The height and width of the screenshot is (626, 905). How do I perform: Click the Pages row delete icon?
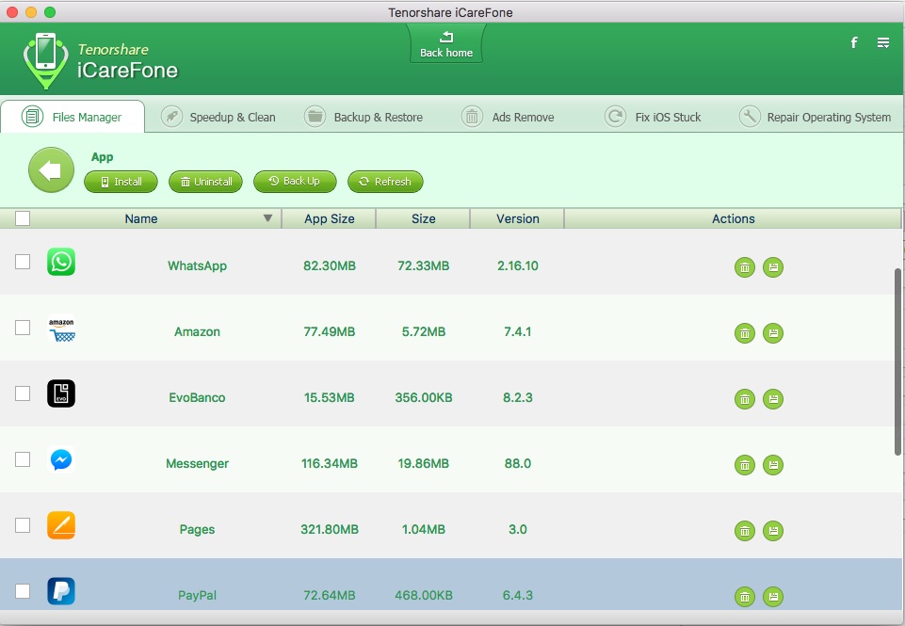(x=745, y=530)
